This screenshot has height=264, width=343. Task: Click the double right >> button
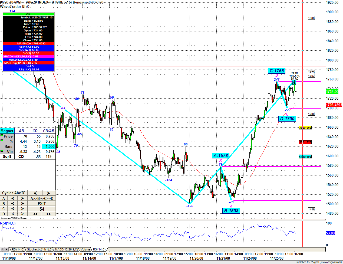[x=48, y=214]
